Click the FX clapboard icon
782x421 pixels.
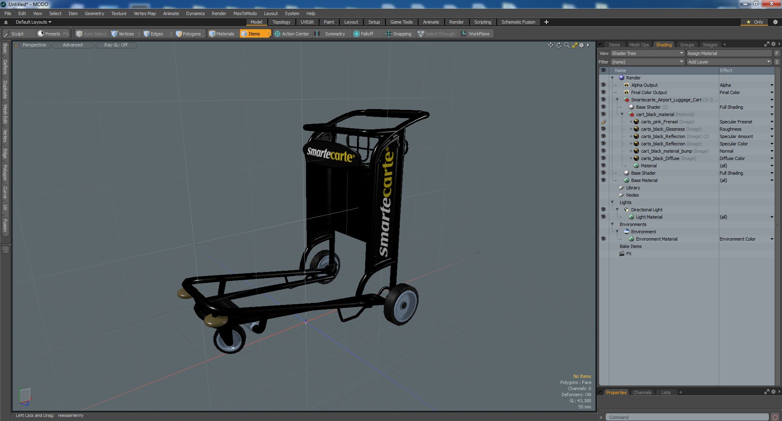[x=622, y=254]
